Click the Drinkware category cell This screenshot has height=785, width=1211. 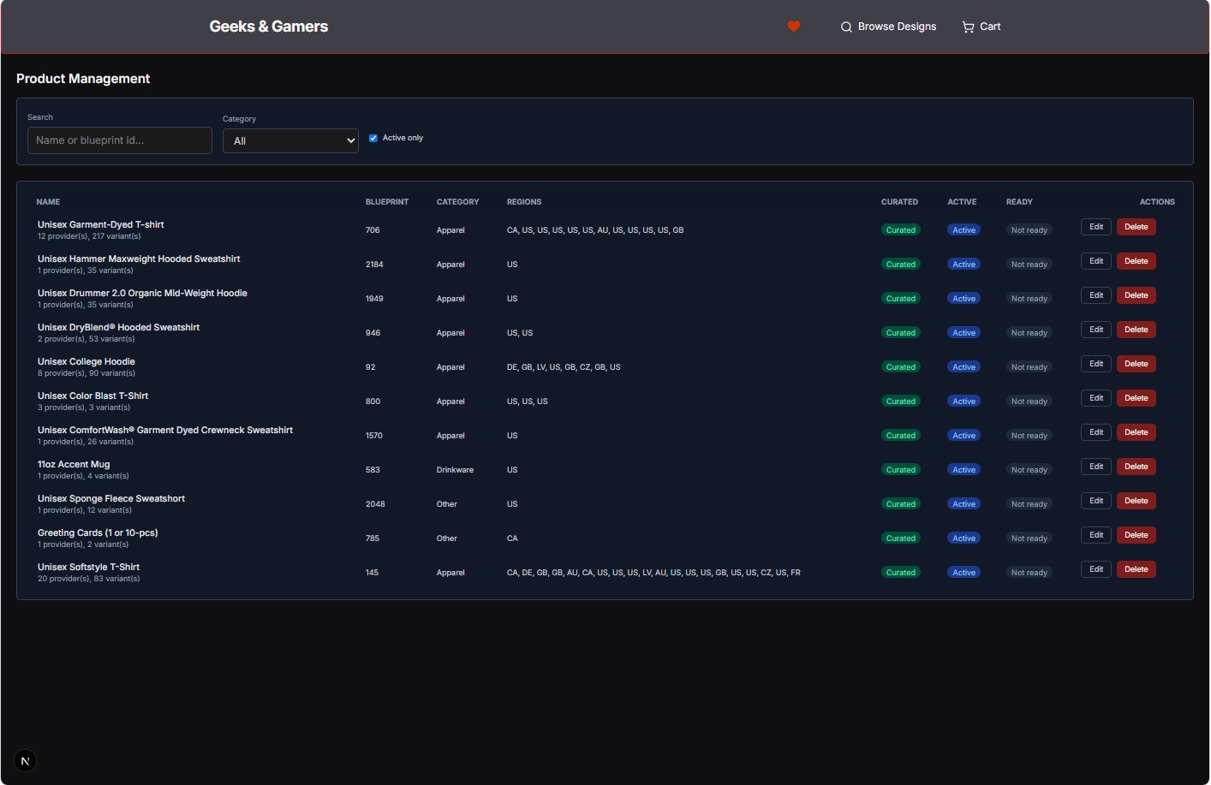(455, 470)
